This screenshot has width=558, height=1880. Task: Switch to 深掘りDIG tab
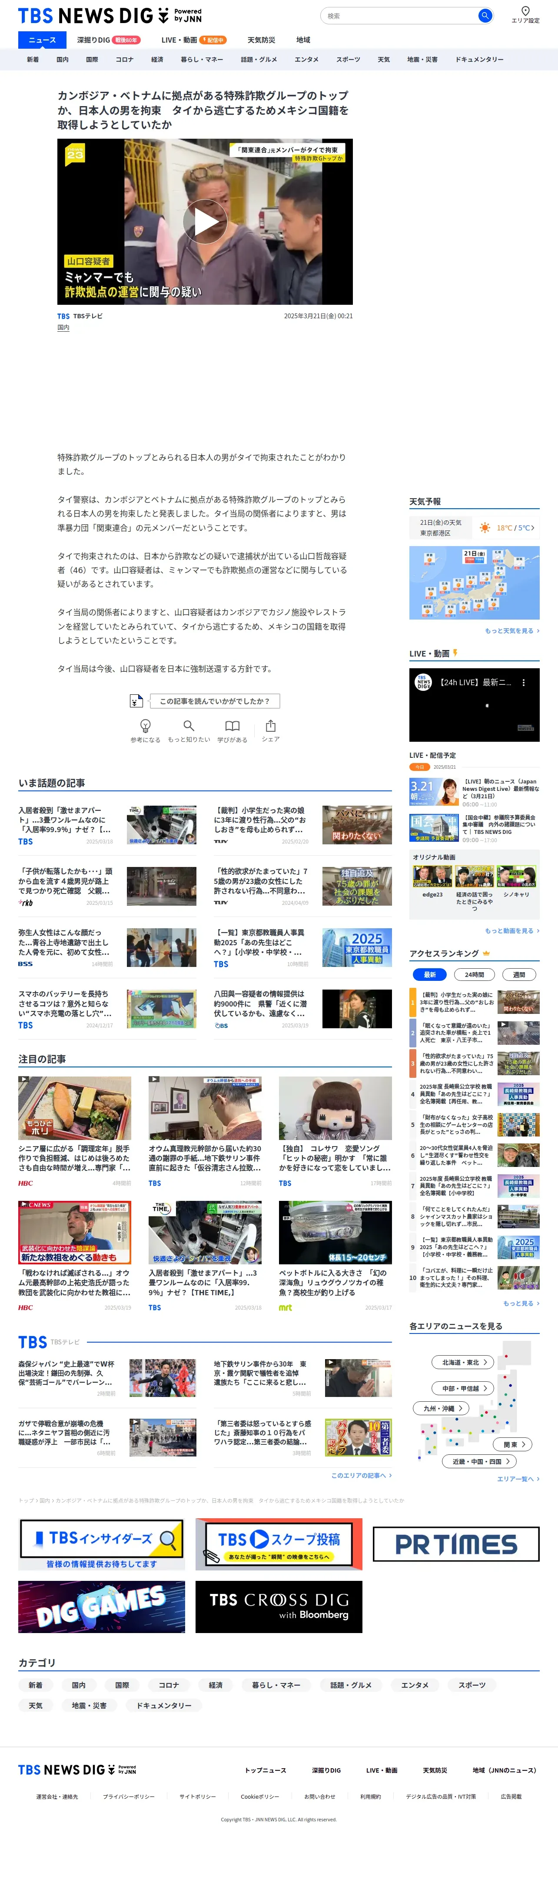tap(108, 40)
